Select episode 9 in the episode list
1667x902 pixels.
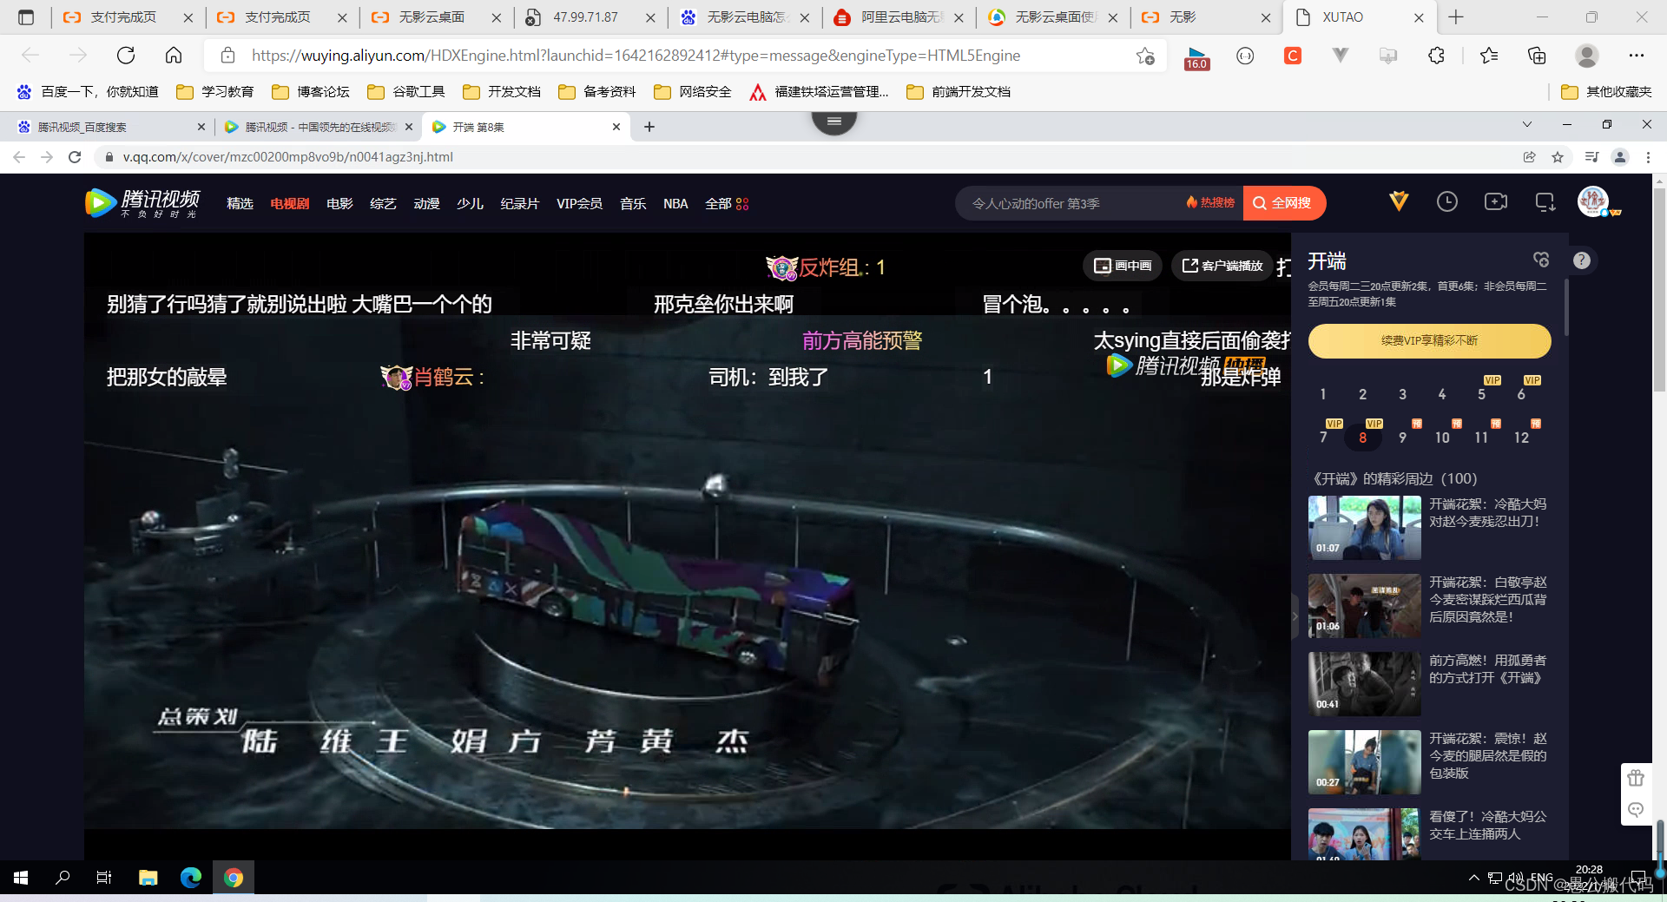[1402, 437]
